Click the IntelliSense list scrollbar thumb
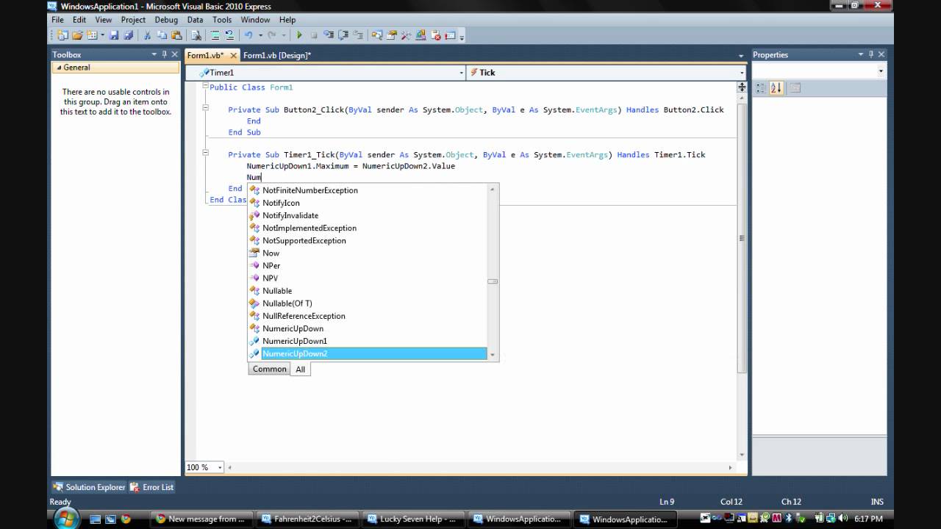 (x=493, y=281)
